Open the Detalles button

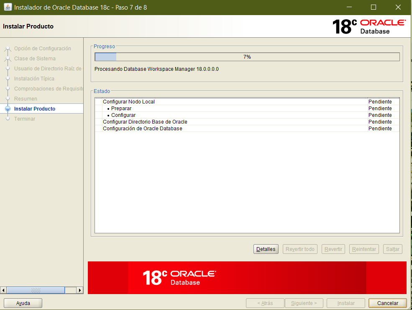[x=266, y=249]
